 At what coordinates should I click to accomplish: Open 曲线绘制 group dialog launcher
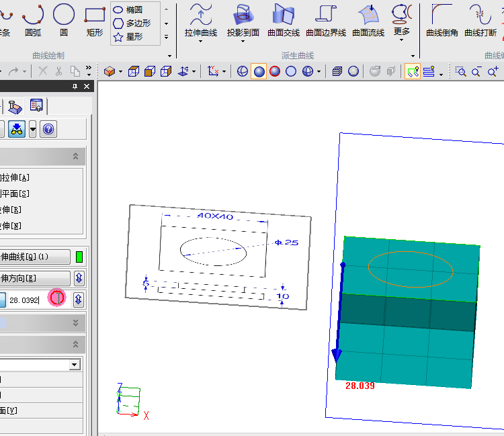pyautogui.click(x=169, y=56)
